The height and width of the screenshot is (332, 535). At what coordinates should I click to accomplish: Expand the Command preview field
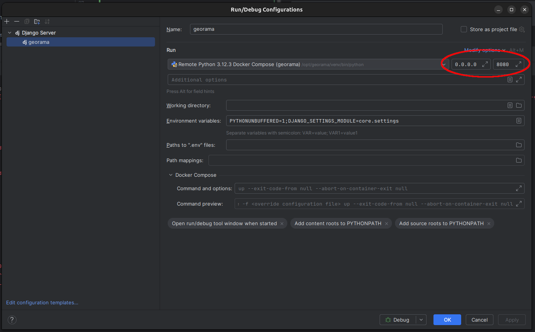519,204
